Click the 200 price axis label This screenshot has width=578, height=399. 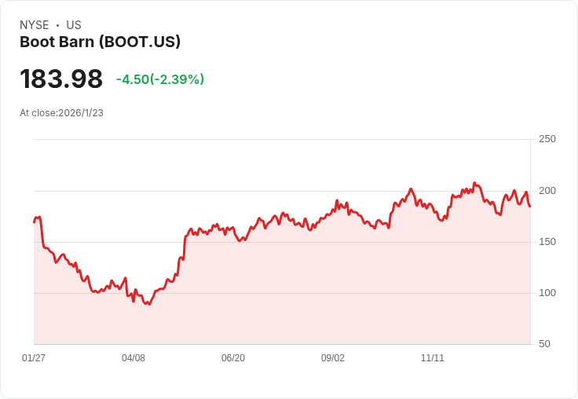click(547, 191)
